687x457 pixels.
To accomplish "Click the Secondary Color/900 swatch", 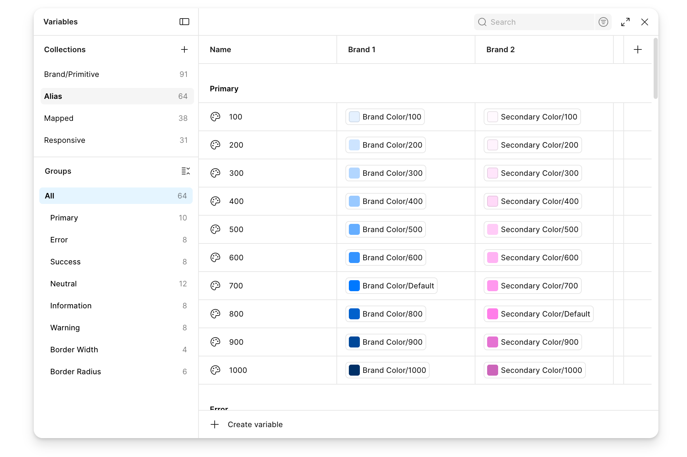I will point(493,342).
